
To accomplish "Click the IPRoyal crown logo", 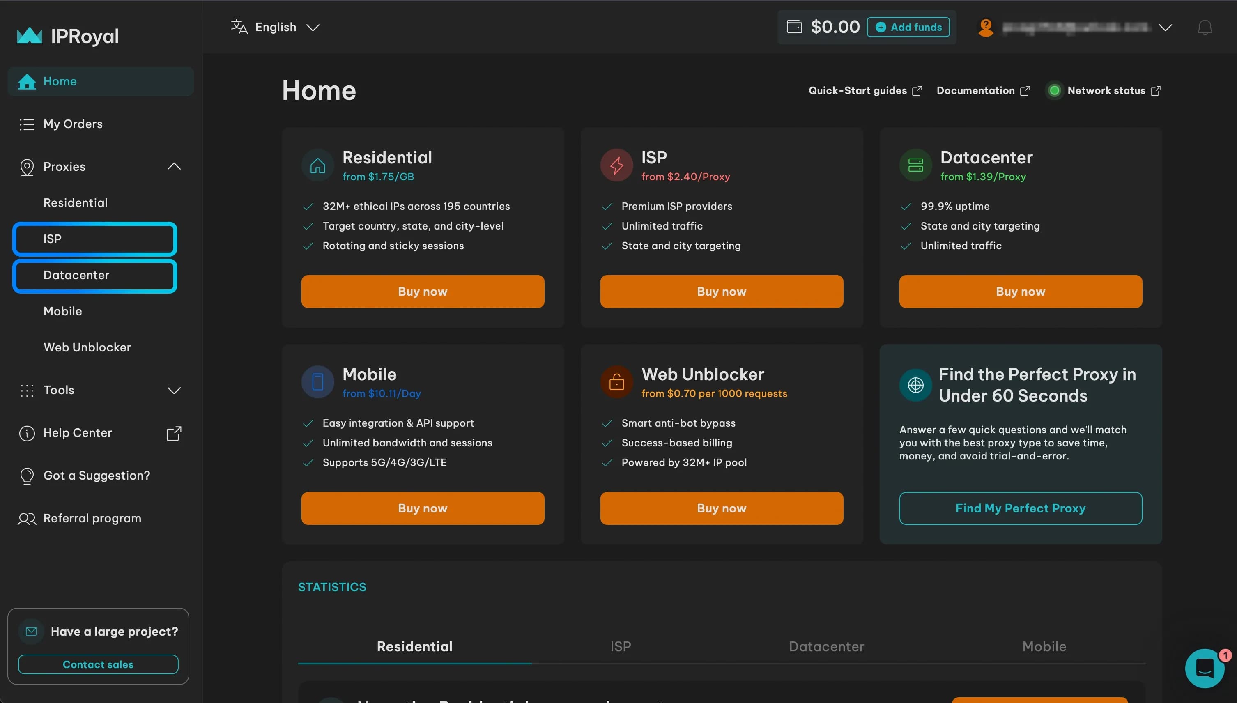I will pyautogui.click(x=30, y=36).
